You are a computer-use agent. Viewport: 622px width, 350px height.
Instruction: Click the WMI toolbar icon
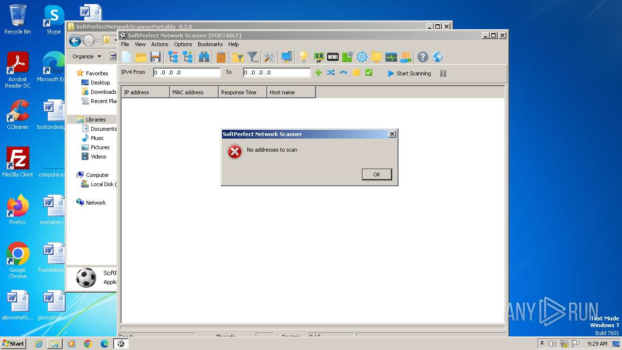coord(333,57)
